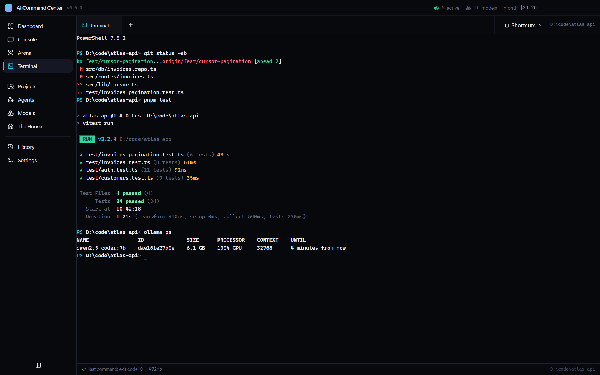Click the green RUN badge
Viewport: 600px width, 375px height.
pyautogui.click(x=87, y=139)
